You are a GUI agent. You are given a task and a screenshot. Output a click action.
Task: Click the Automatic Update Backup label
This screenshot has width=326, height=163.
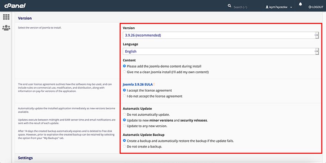tap(143, 135)
